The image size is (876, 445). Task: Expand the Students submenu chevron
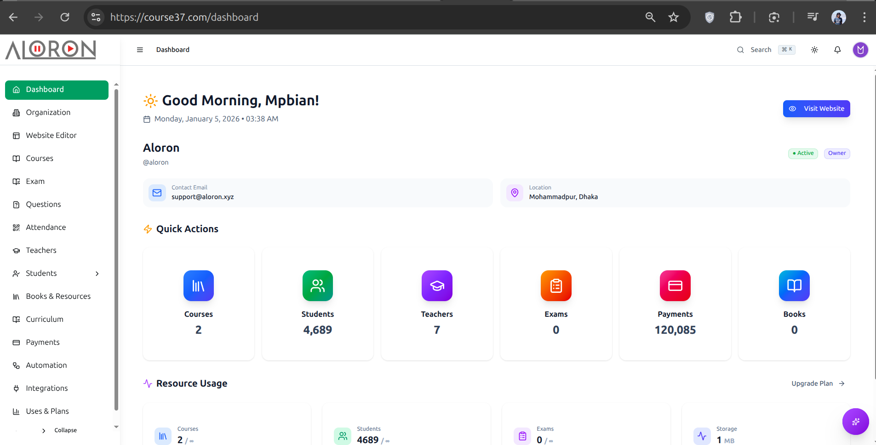tap(97, 274)
